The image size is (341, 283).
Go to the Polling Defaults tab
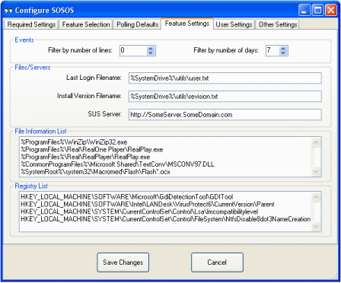click(137, 24)
